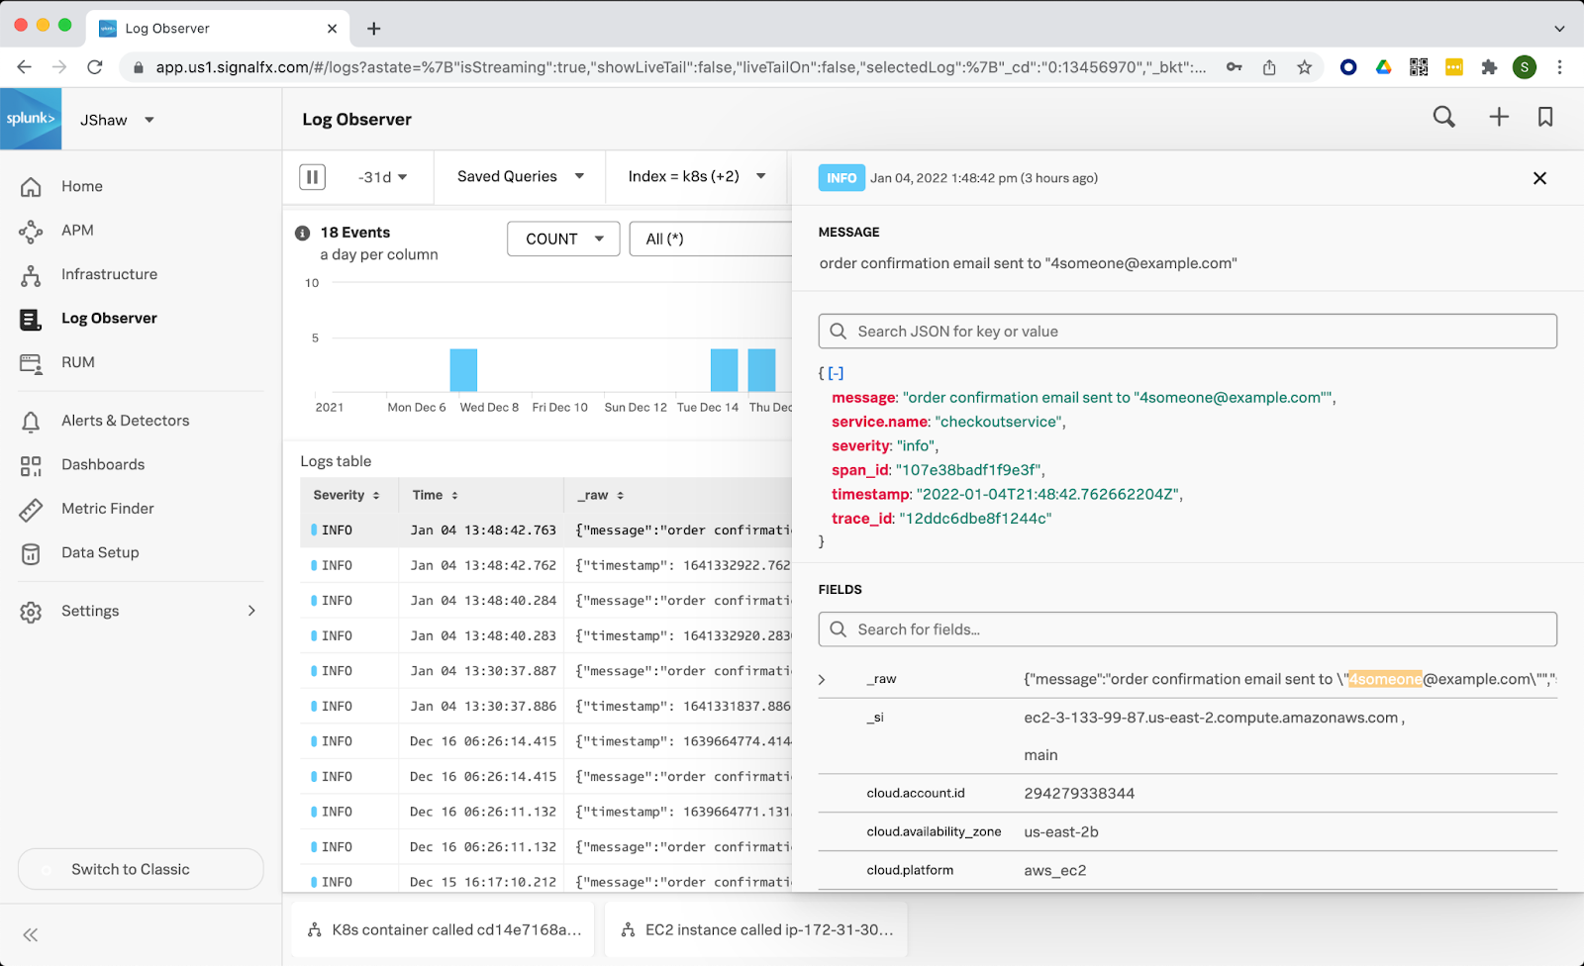Image resolution: width=1584 pixels, height=966 pixels.
Task: Open the Saved Queries dropdown
Action: pyautogui.click(x=517, y=176)
